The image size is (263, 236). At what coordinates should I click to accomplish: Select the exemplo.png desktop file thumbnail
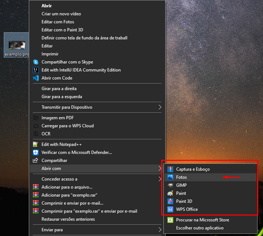[x=17, y=45]
